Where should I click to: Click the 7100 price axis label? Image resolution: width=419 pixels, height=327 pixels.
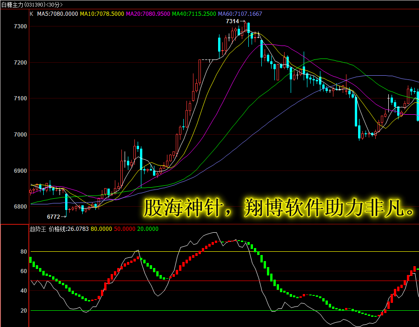point(20,98)
